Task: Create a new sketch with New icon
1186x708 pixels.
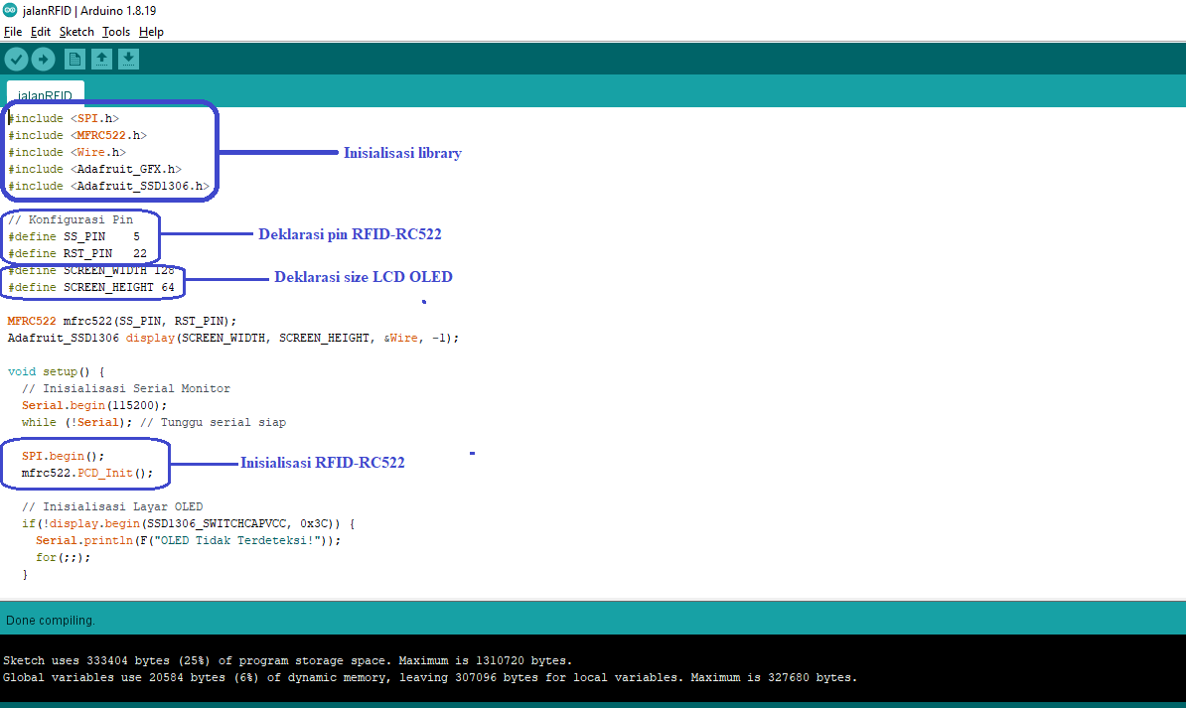Action: (x=74, y=60)
